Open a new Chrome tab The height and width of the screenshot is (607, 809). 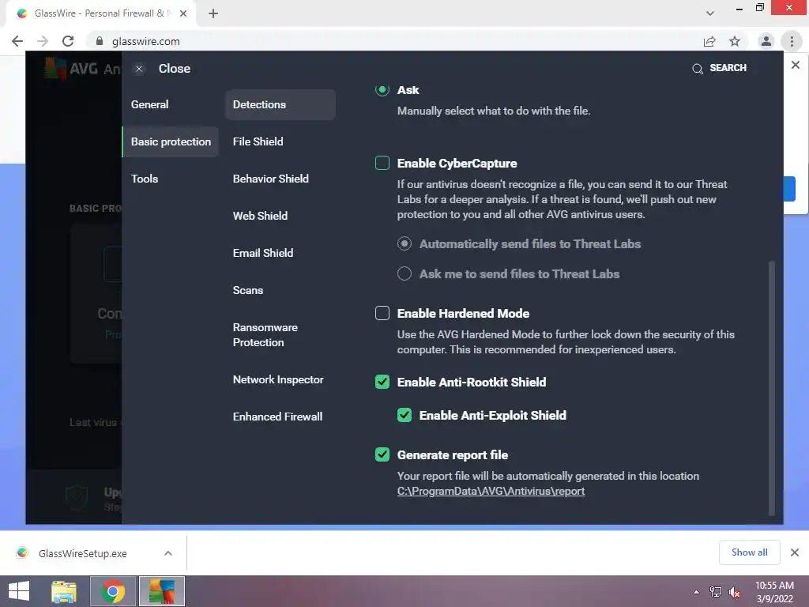click(213, 13)
